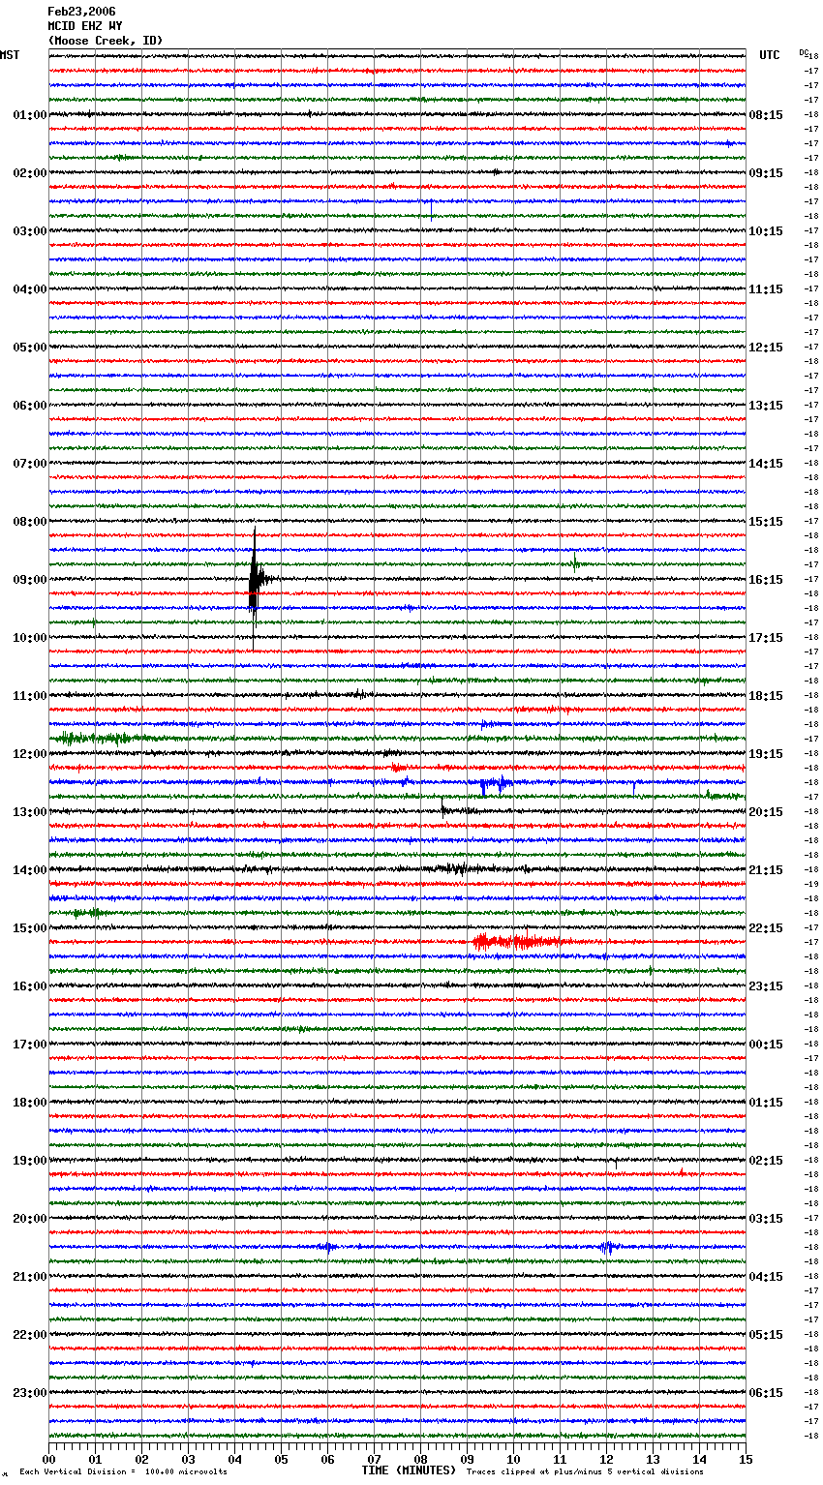Select the 17:00 MST time label
The image size is (823, 1485).
click(x=30, y=1045)
